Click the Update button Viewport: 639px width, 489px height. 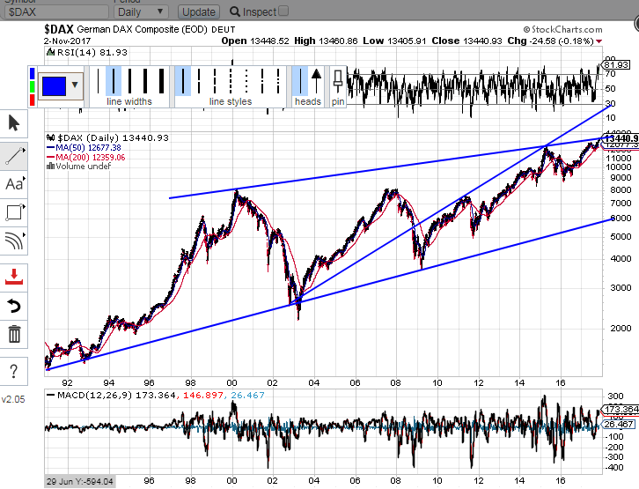[199, 11]
